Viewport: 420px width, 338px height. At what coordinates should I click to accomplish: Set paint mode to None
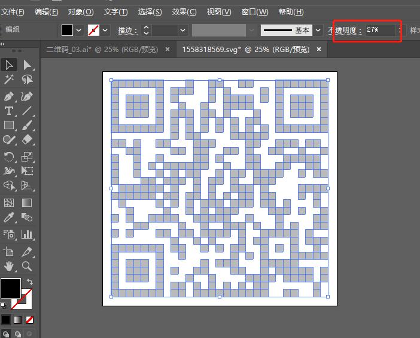29,319
